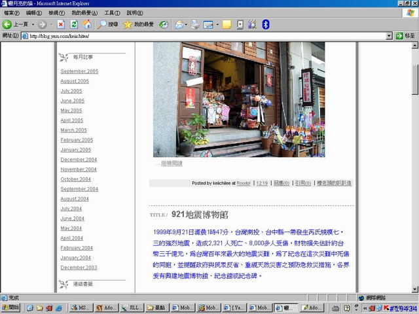Open August,2005 archive link
The width and height of the screenshot is (419, 314).
tap(75, 81)
